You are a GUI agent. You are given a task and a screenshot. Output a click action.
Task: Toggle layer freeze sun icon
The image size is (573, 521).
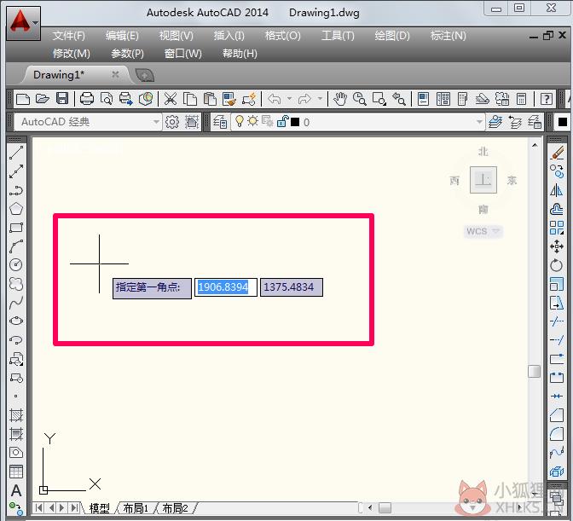(x=252, y=121)
